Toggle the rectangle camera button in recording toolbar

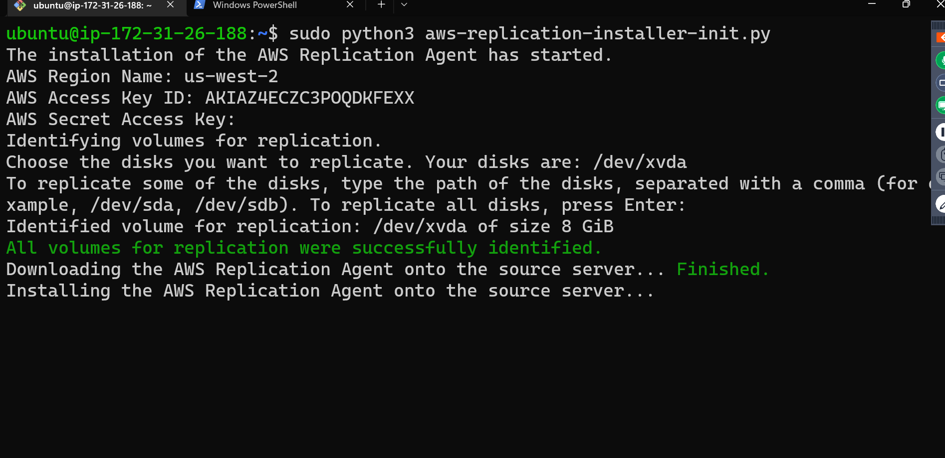941,83
